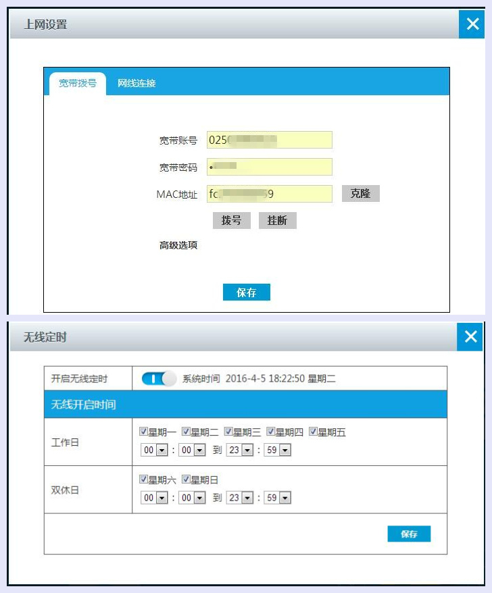Save the wireless timer settings
The image size is (492, 593).
tap(409, 534)
